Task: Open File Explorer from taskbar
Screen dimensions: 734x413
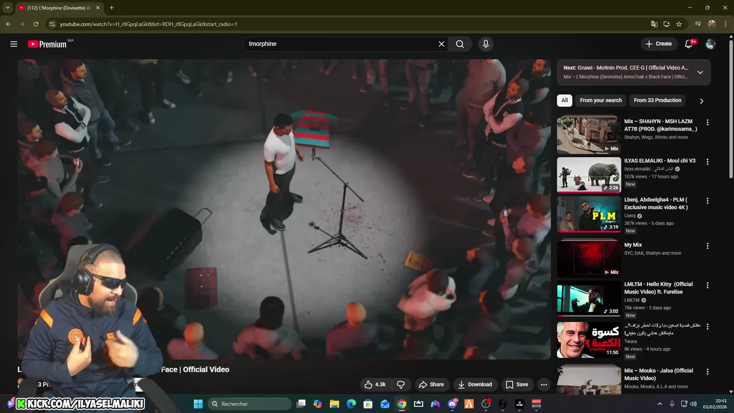Action: coord(334,404)
